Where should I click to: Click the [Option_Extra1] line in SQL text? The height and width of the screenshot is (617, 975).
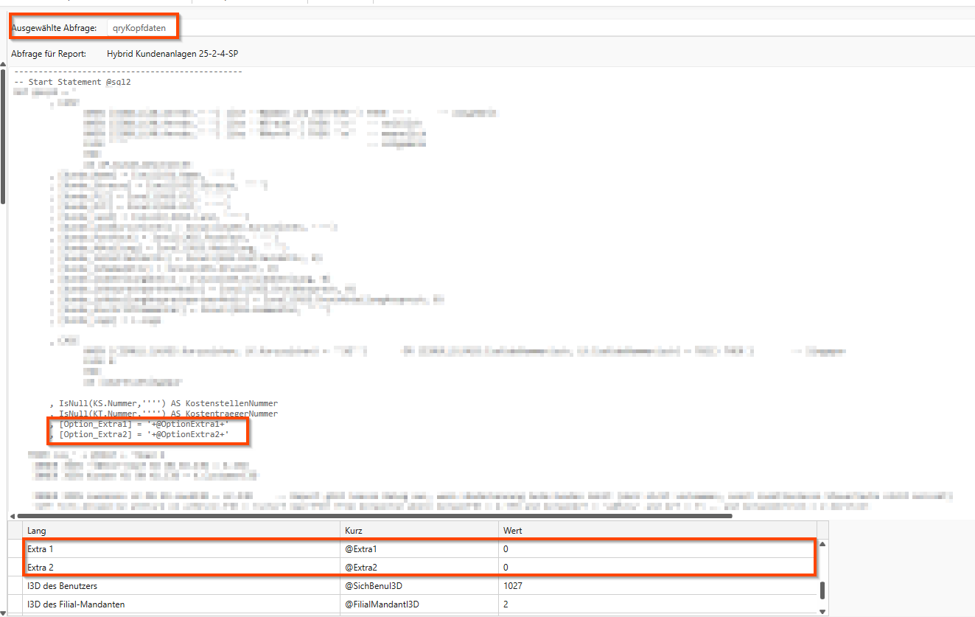pos(144,425)
